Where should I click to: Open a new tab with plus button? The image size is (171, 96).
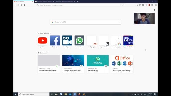[x=77, y=2]
